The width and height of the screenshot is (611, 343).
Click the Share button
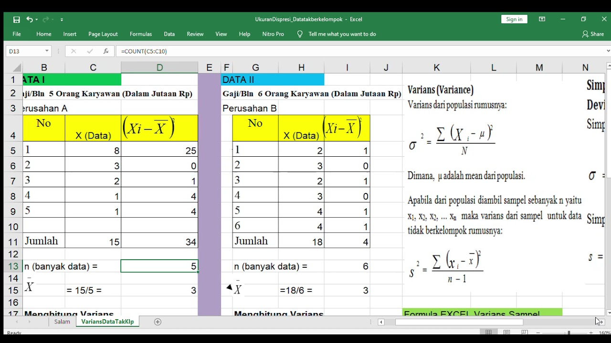coord(593,34)
